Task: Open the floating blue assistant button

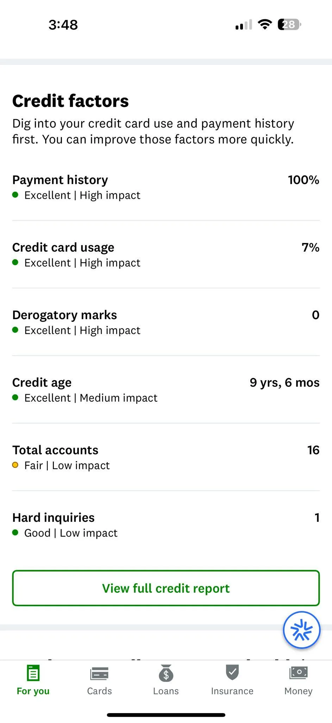Action: click(x=301, y=630)
